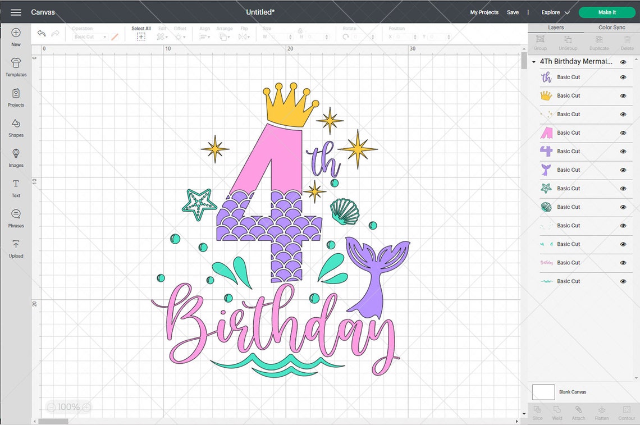Image resolution: width=640 pixels, height=425 pixels.
Task: Hide the crown Basic Cut layer
Action: [x=623, y=95]
